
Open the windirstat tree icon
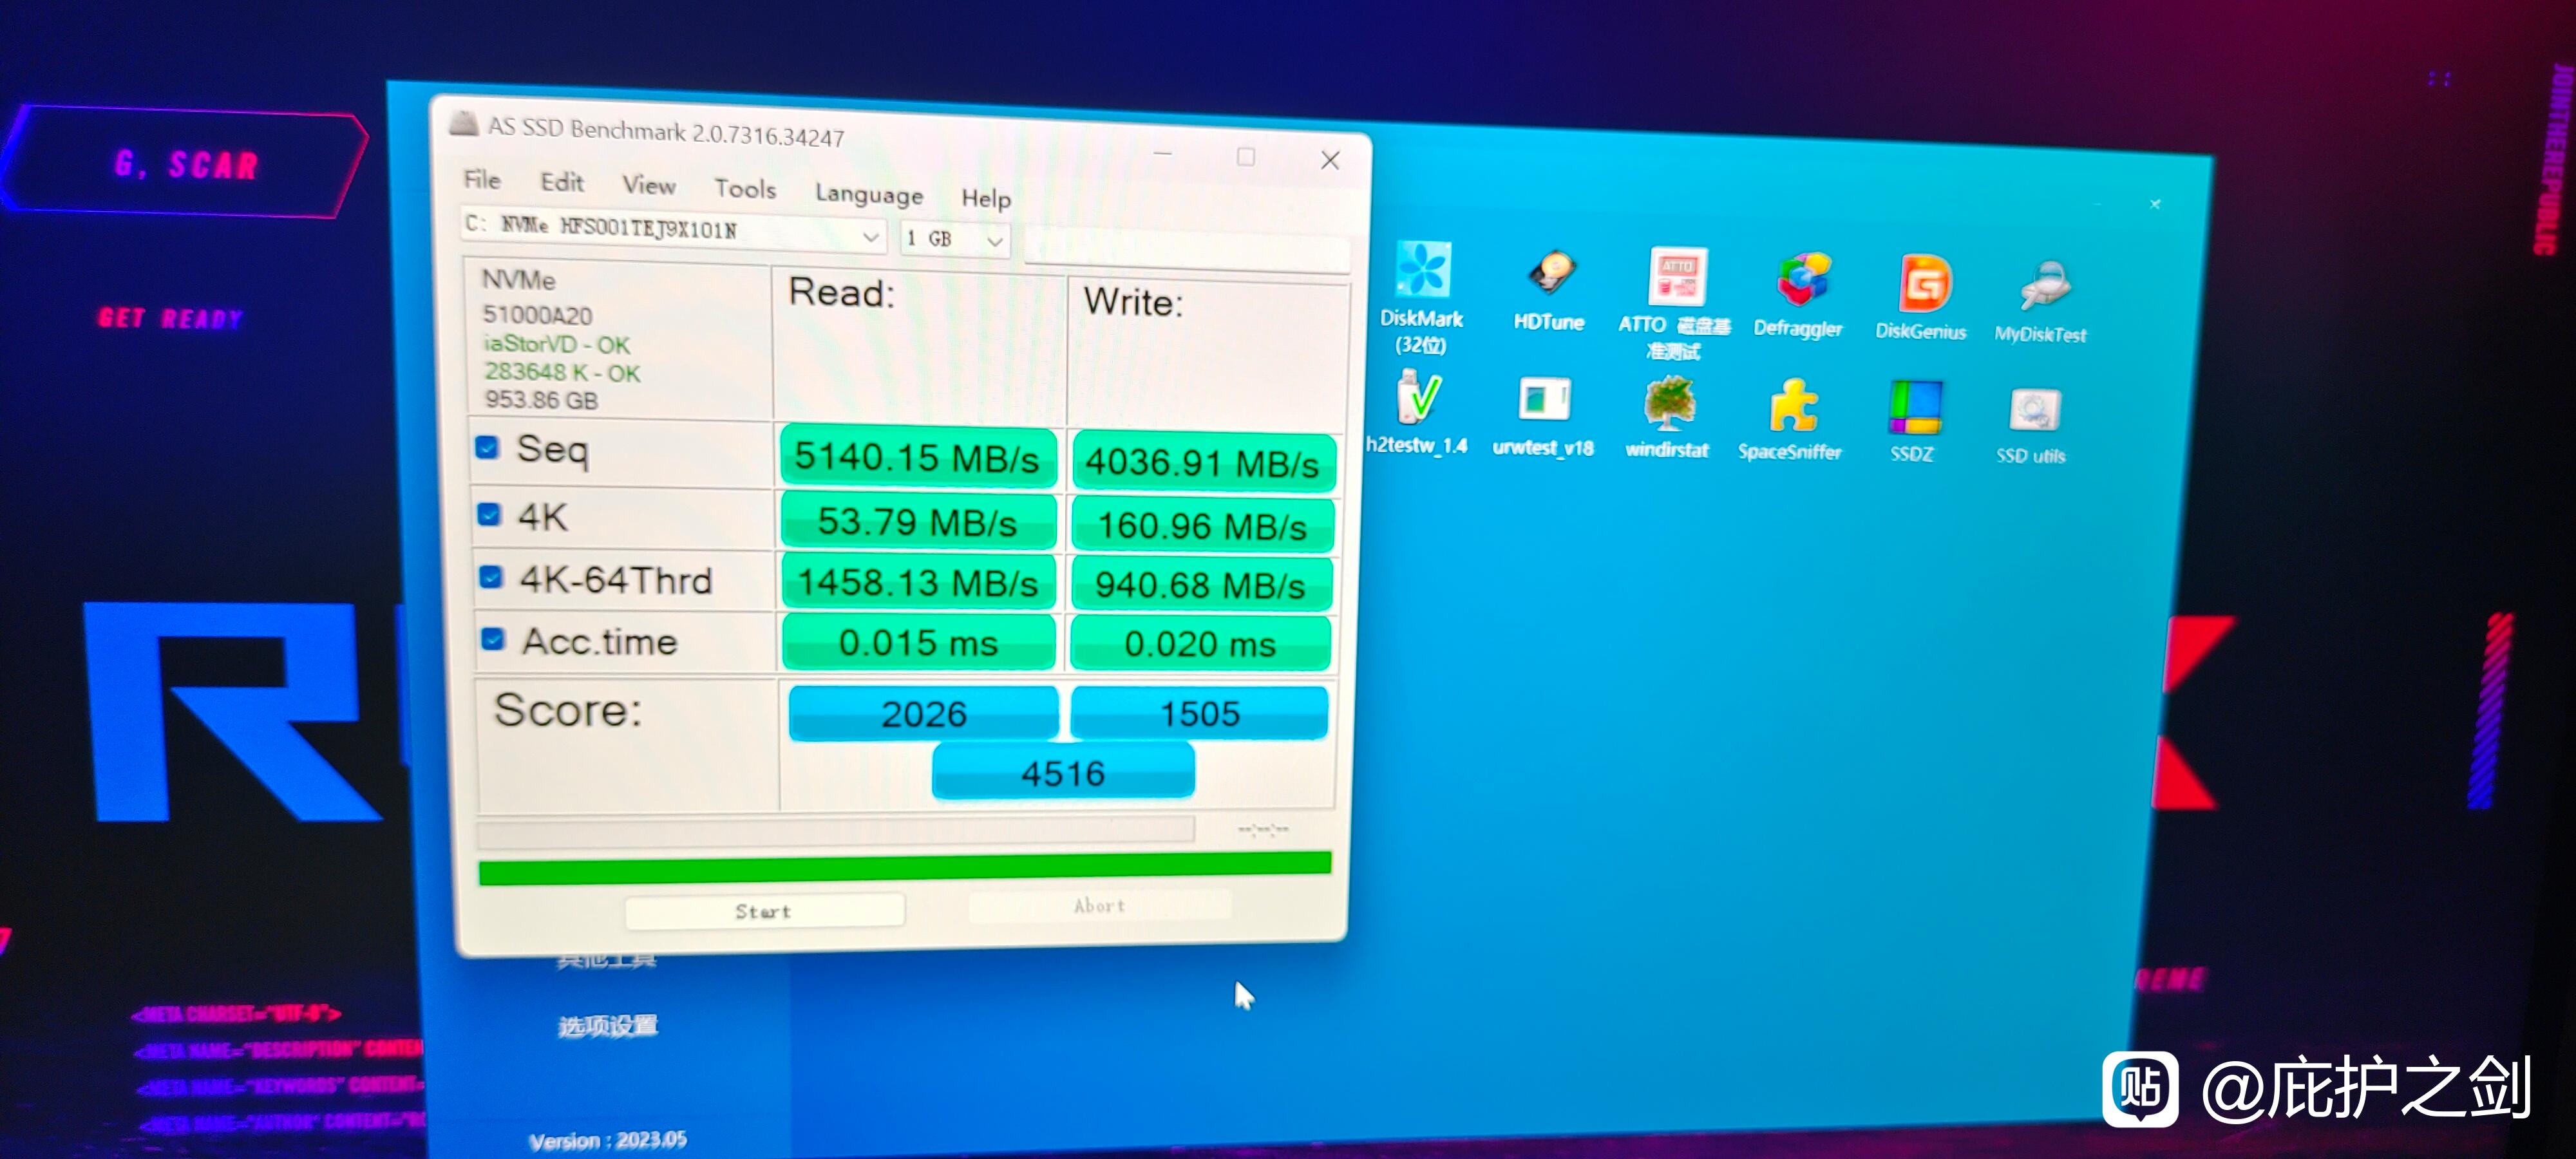pyautogui.click(x=1669, y=403)
